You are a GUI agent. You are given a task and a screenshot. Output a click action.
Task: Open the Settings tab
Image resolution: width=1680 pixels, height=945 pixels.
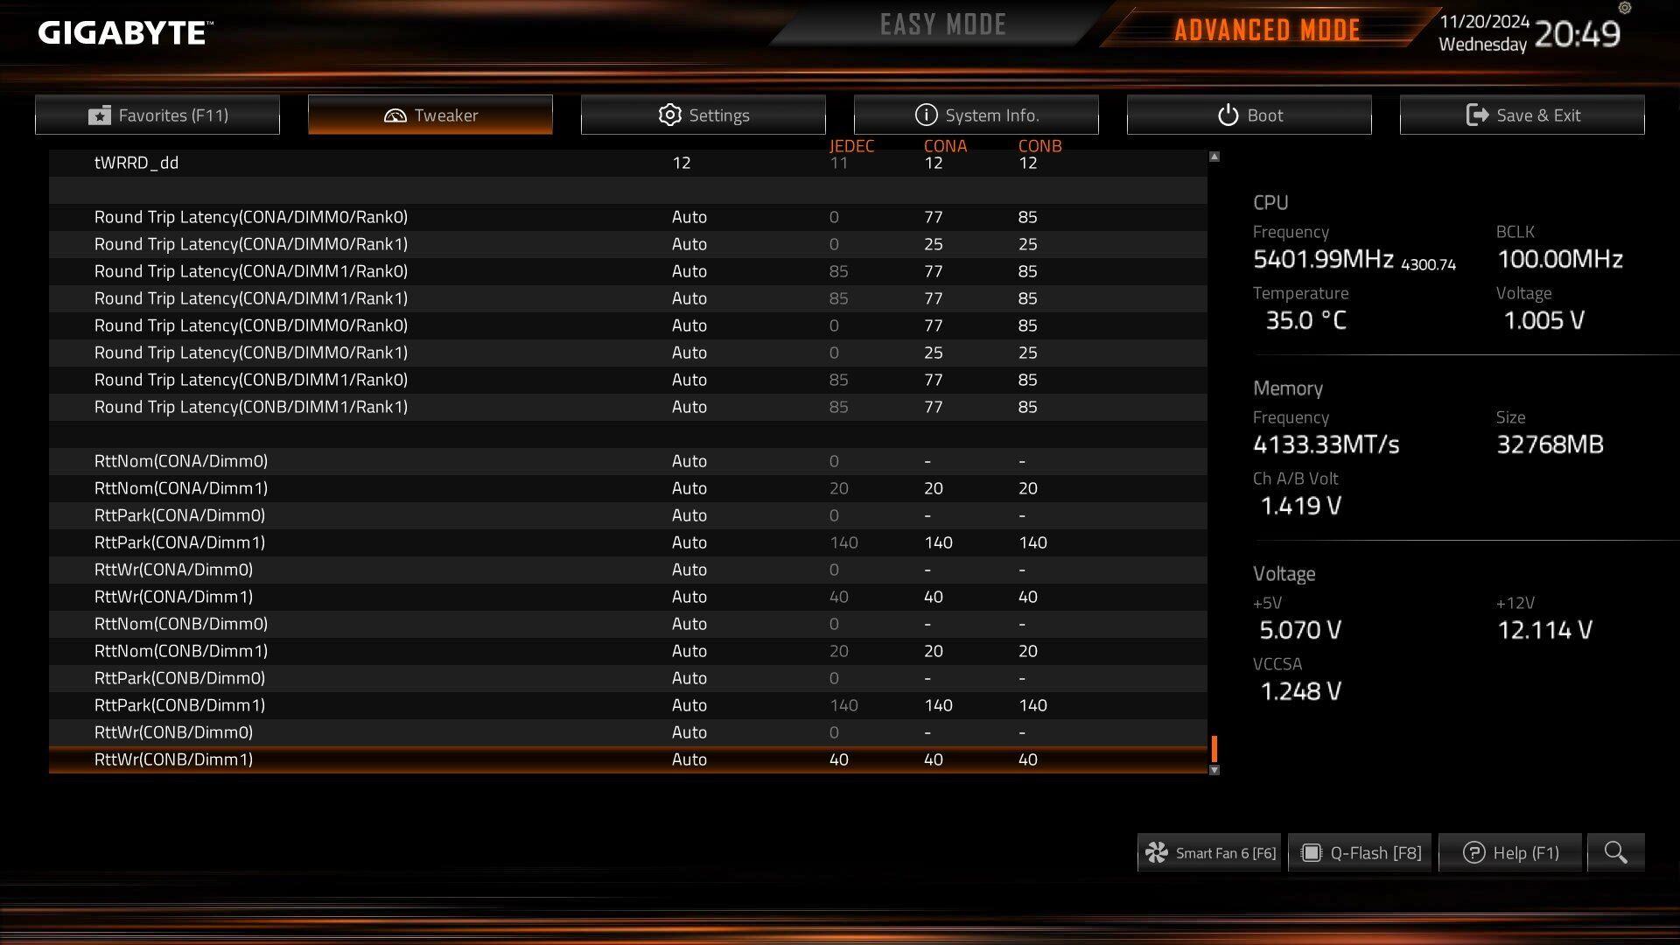703,115
